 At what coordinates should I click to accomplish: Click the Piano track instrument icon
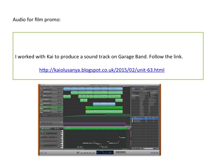41,97
